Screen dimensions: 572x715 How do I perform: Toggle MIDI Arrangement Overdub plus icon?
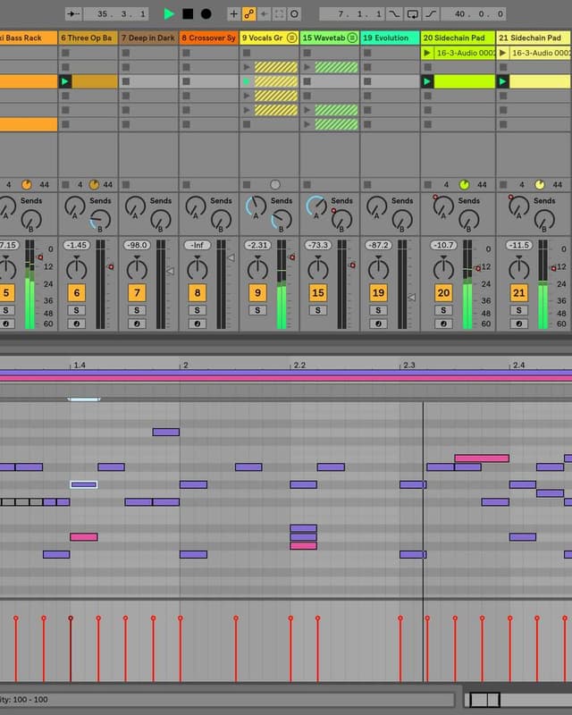pyautogui.click(x=233, y=13)
